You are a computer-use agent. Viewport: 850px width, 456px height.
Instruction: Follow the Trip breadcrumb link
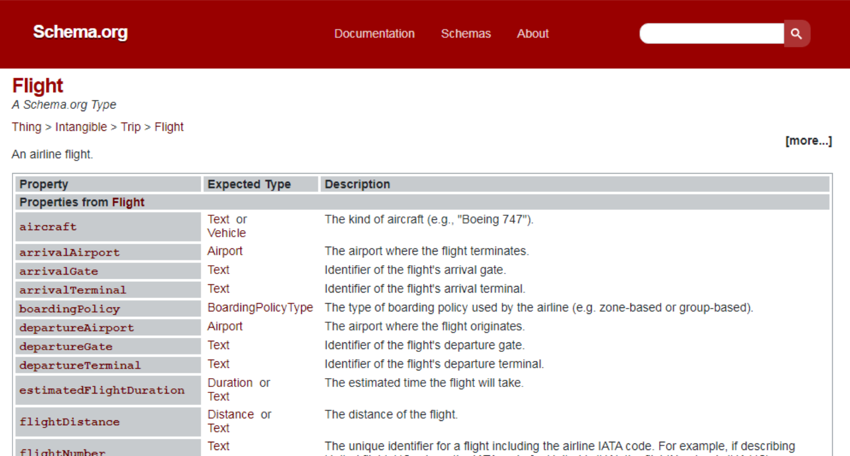pos(130,127)
